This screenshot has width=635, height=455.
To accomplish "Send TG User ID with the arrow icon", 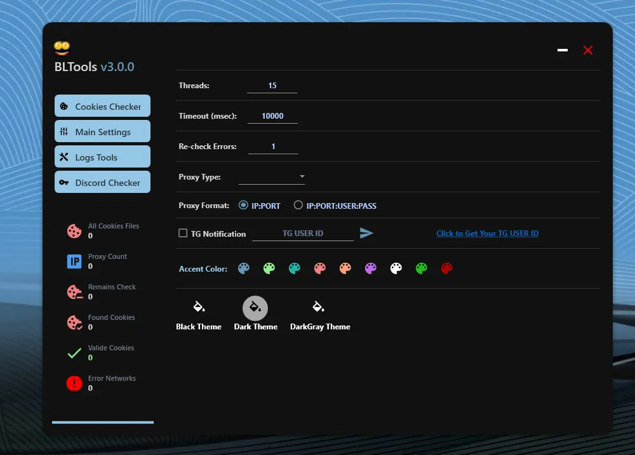I will [366, 233].
